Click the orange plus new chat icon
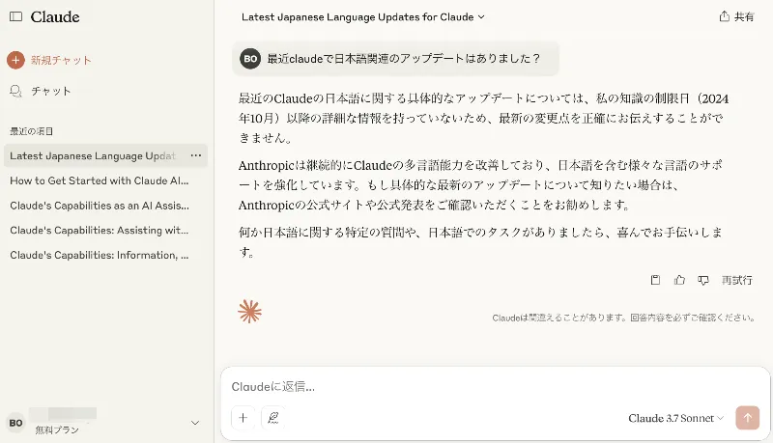This screenshot has width=773, height=443. (15, 60)
